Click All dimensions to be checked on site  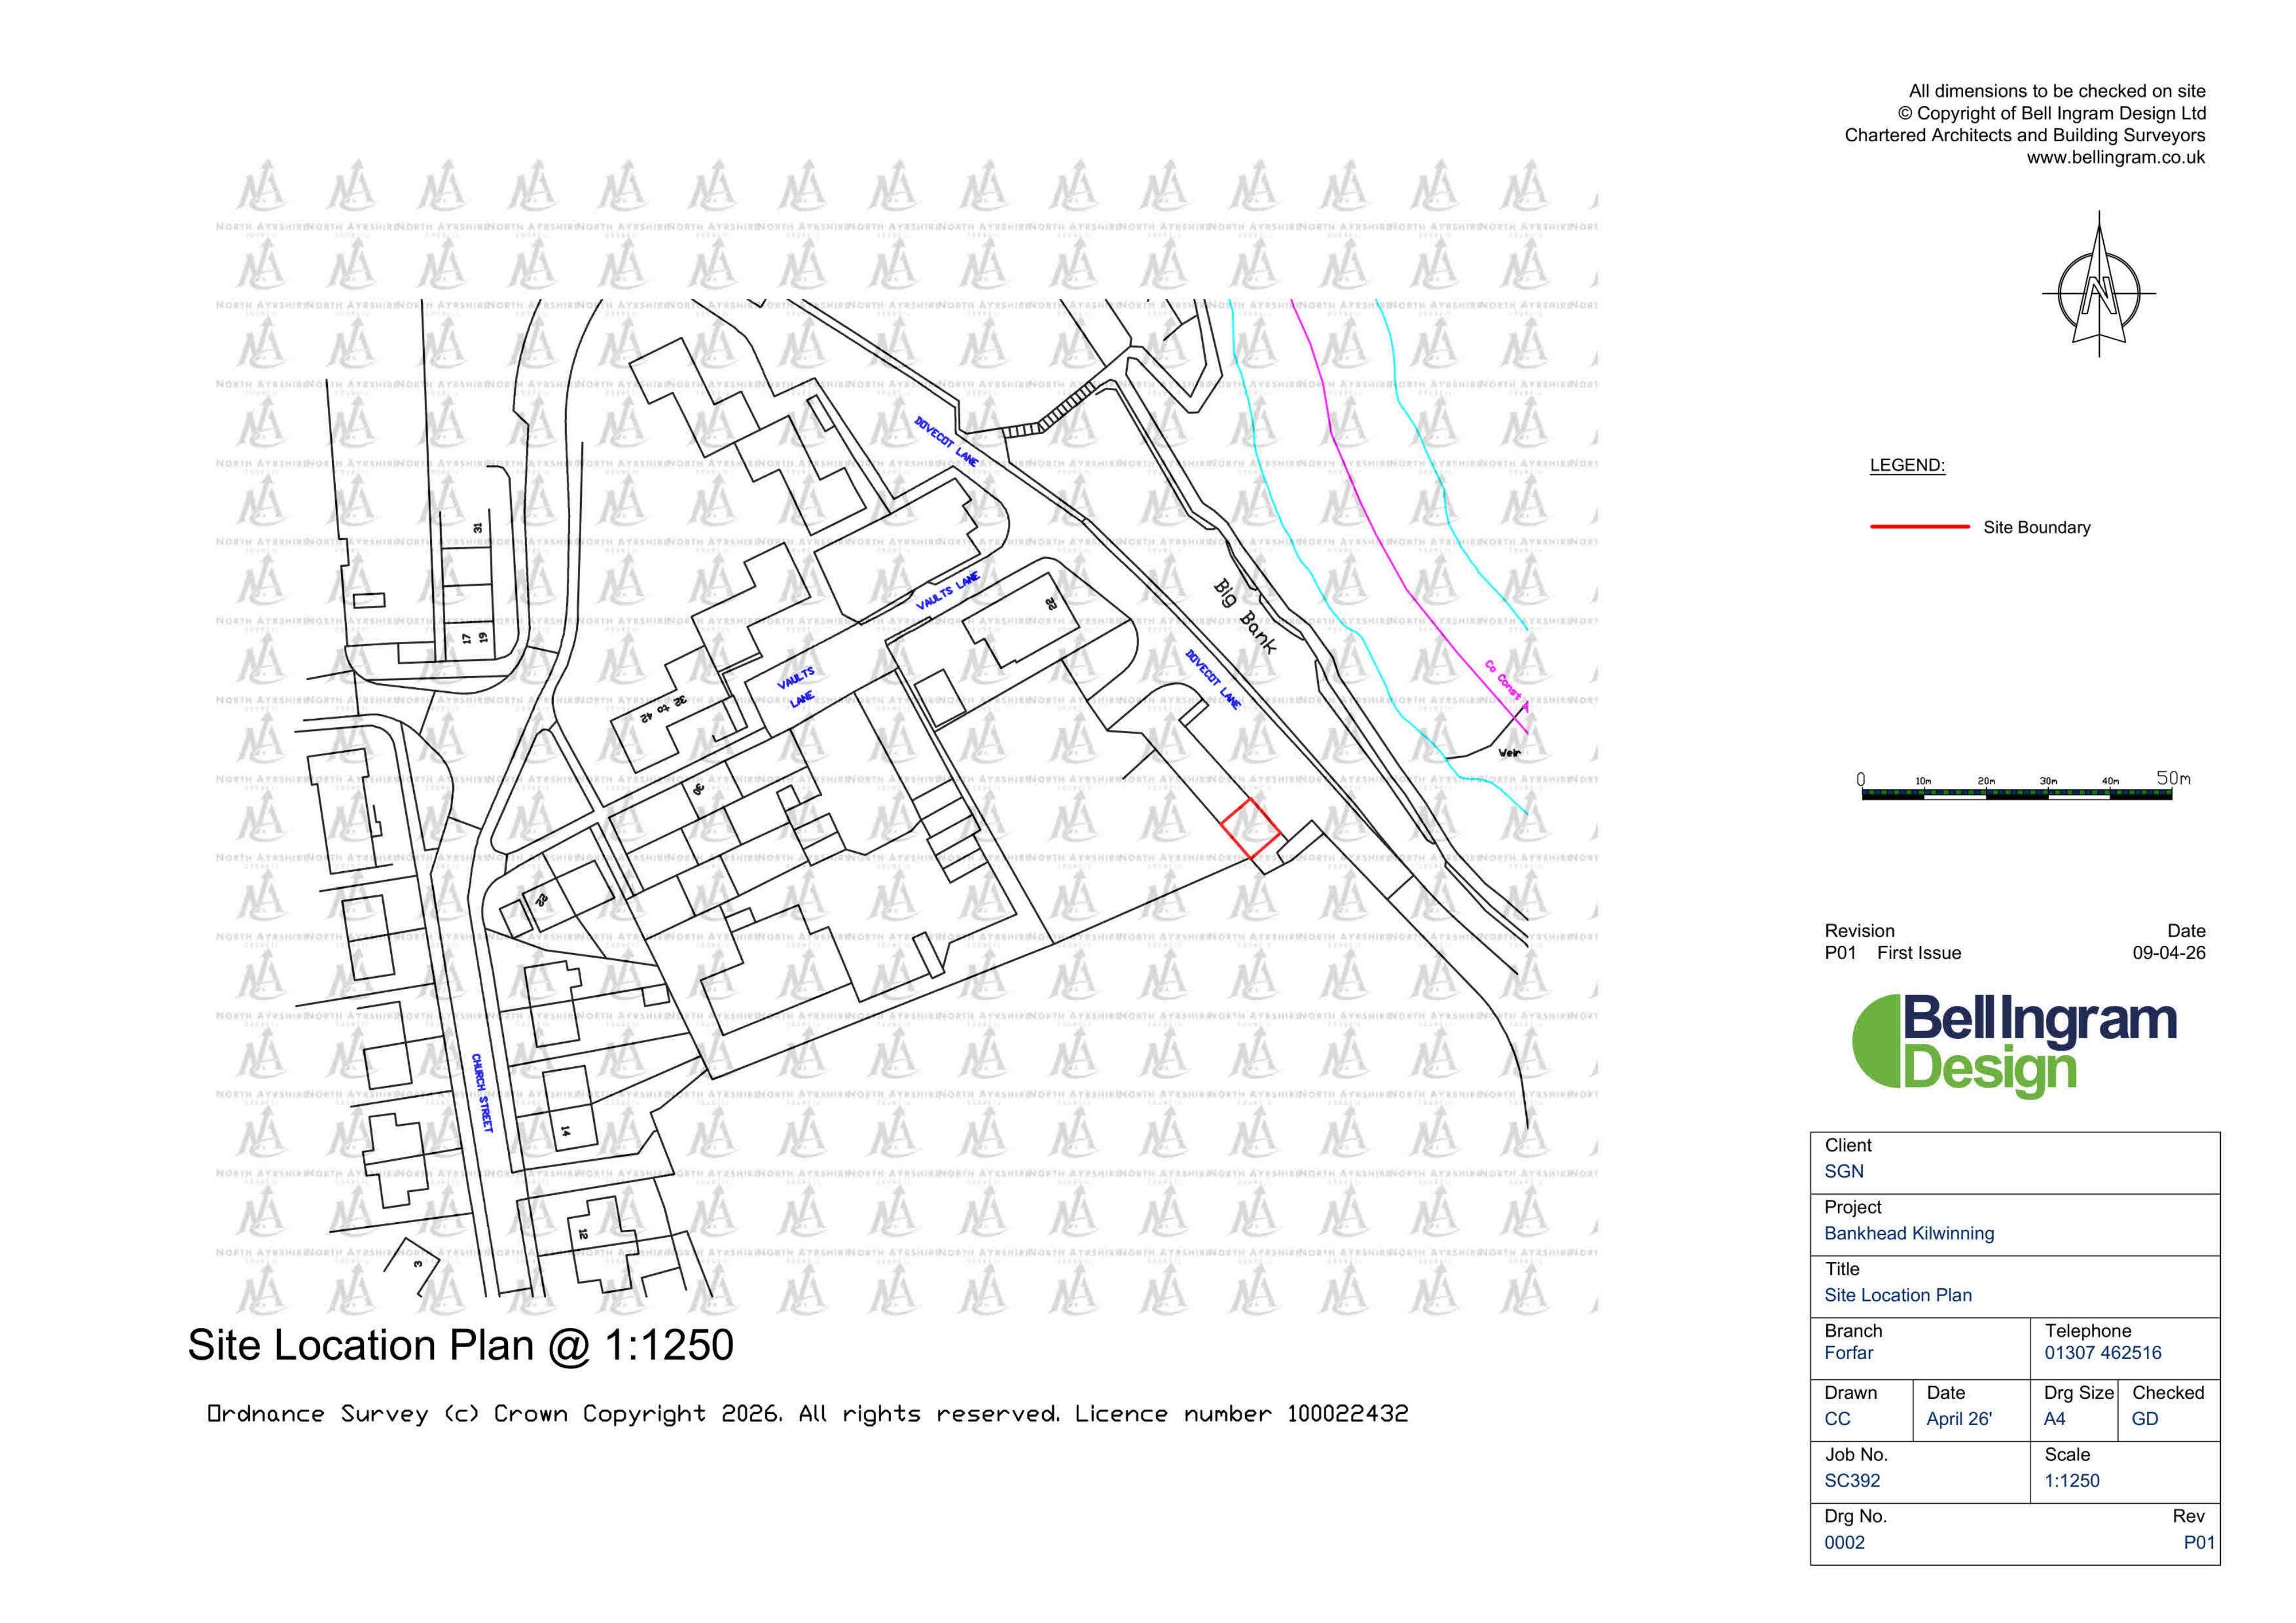point(2057,91)
